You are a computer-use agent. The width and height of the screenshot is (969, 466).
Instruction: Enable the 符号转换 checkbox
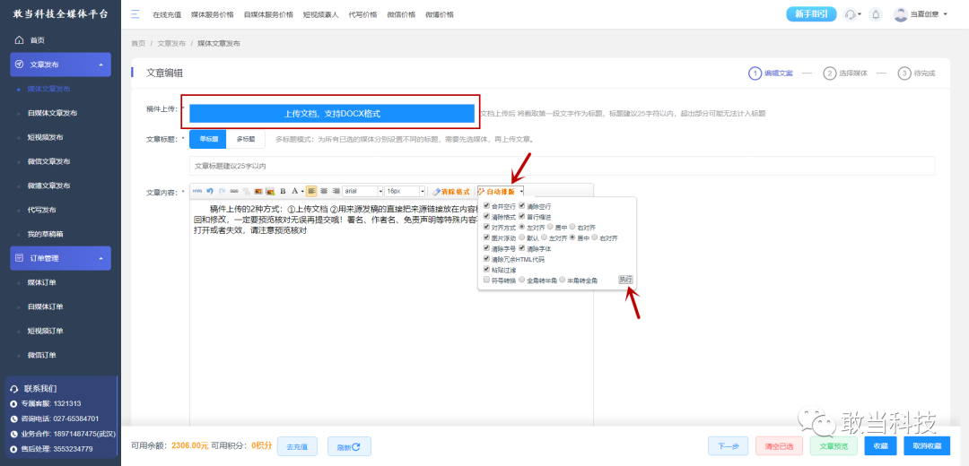click(x=487, y=280)
